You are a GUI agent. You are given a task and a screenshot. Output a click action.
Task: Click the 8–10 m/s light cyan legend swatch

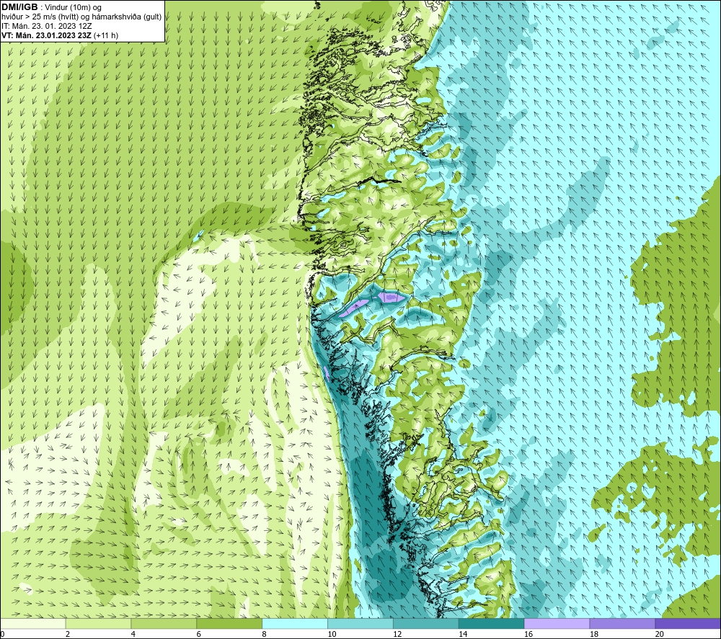pos(295,624)
